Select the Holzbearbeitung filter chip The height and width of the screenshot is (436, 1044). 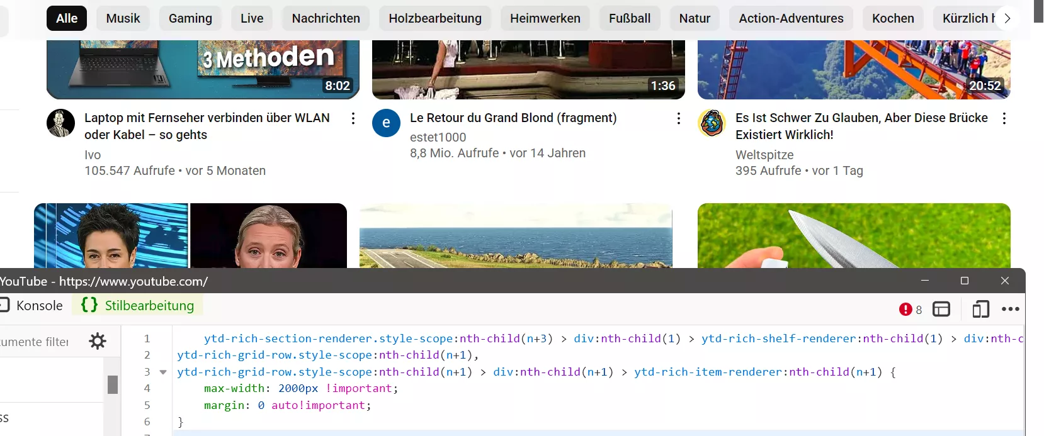pos(435,18)
